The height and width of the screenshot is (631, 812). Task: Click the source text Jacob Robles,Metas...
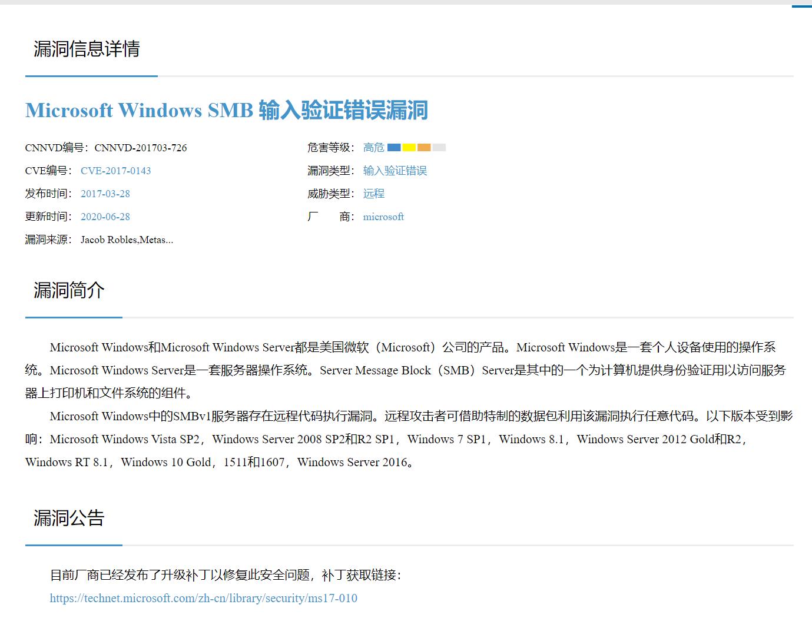coord(127,240)
